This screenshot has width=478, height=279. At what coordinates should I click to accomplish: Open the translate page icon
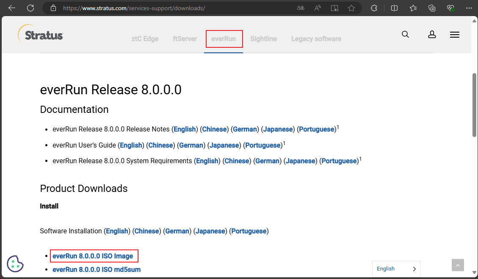301,8
